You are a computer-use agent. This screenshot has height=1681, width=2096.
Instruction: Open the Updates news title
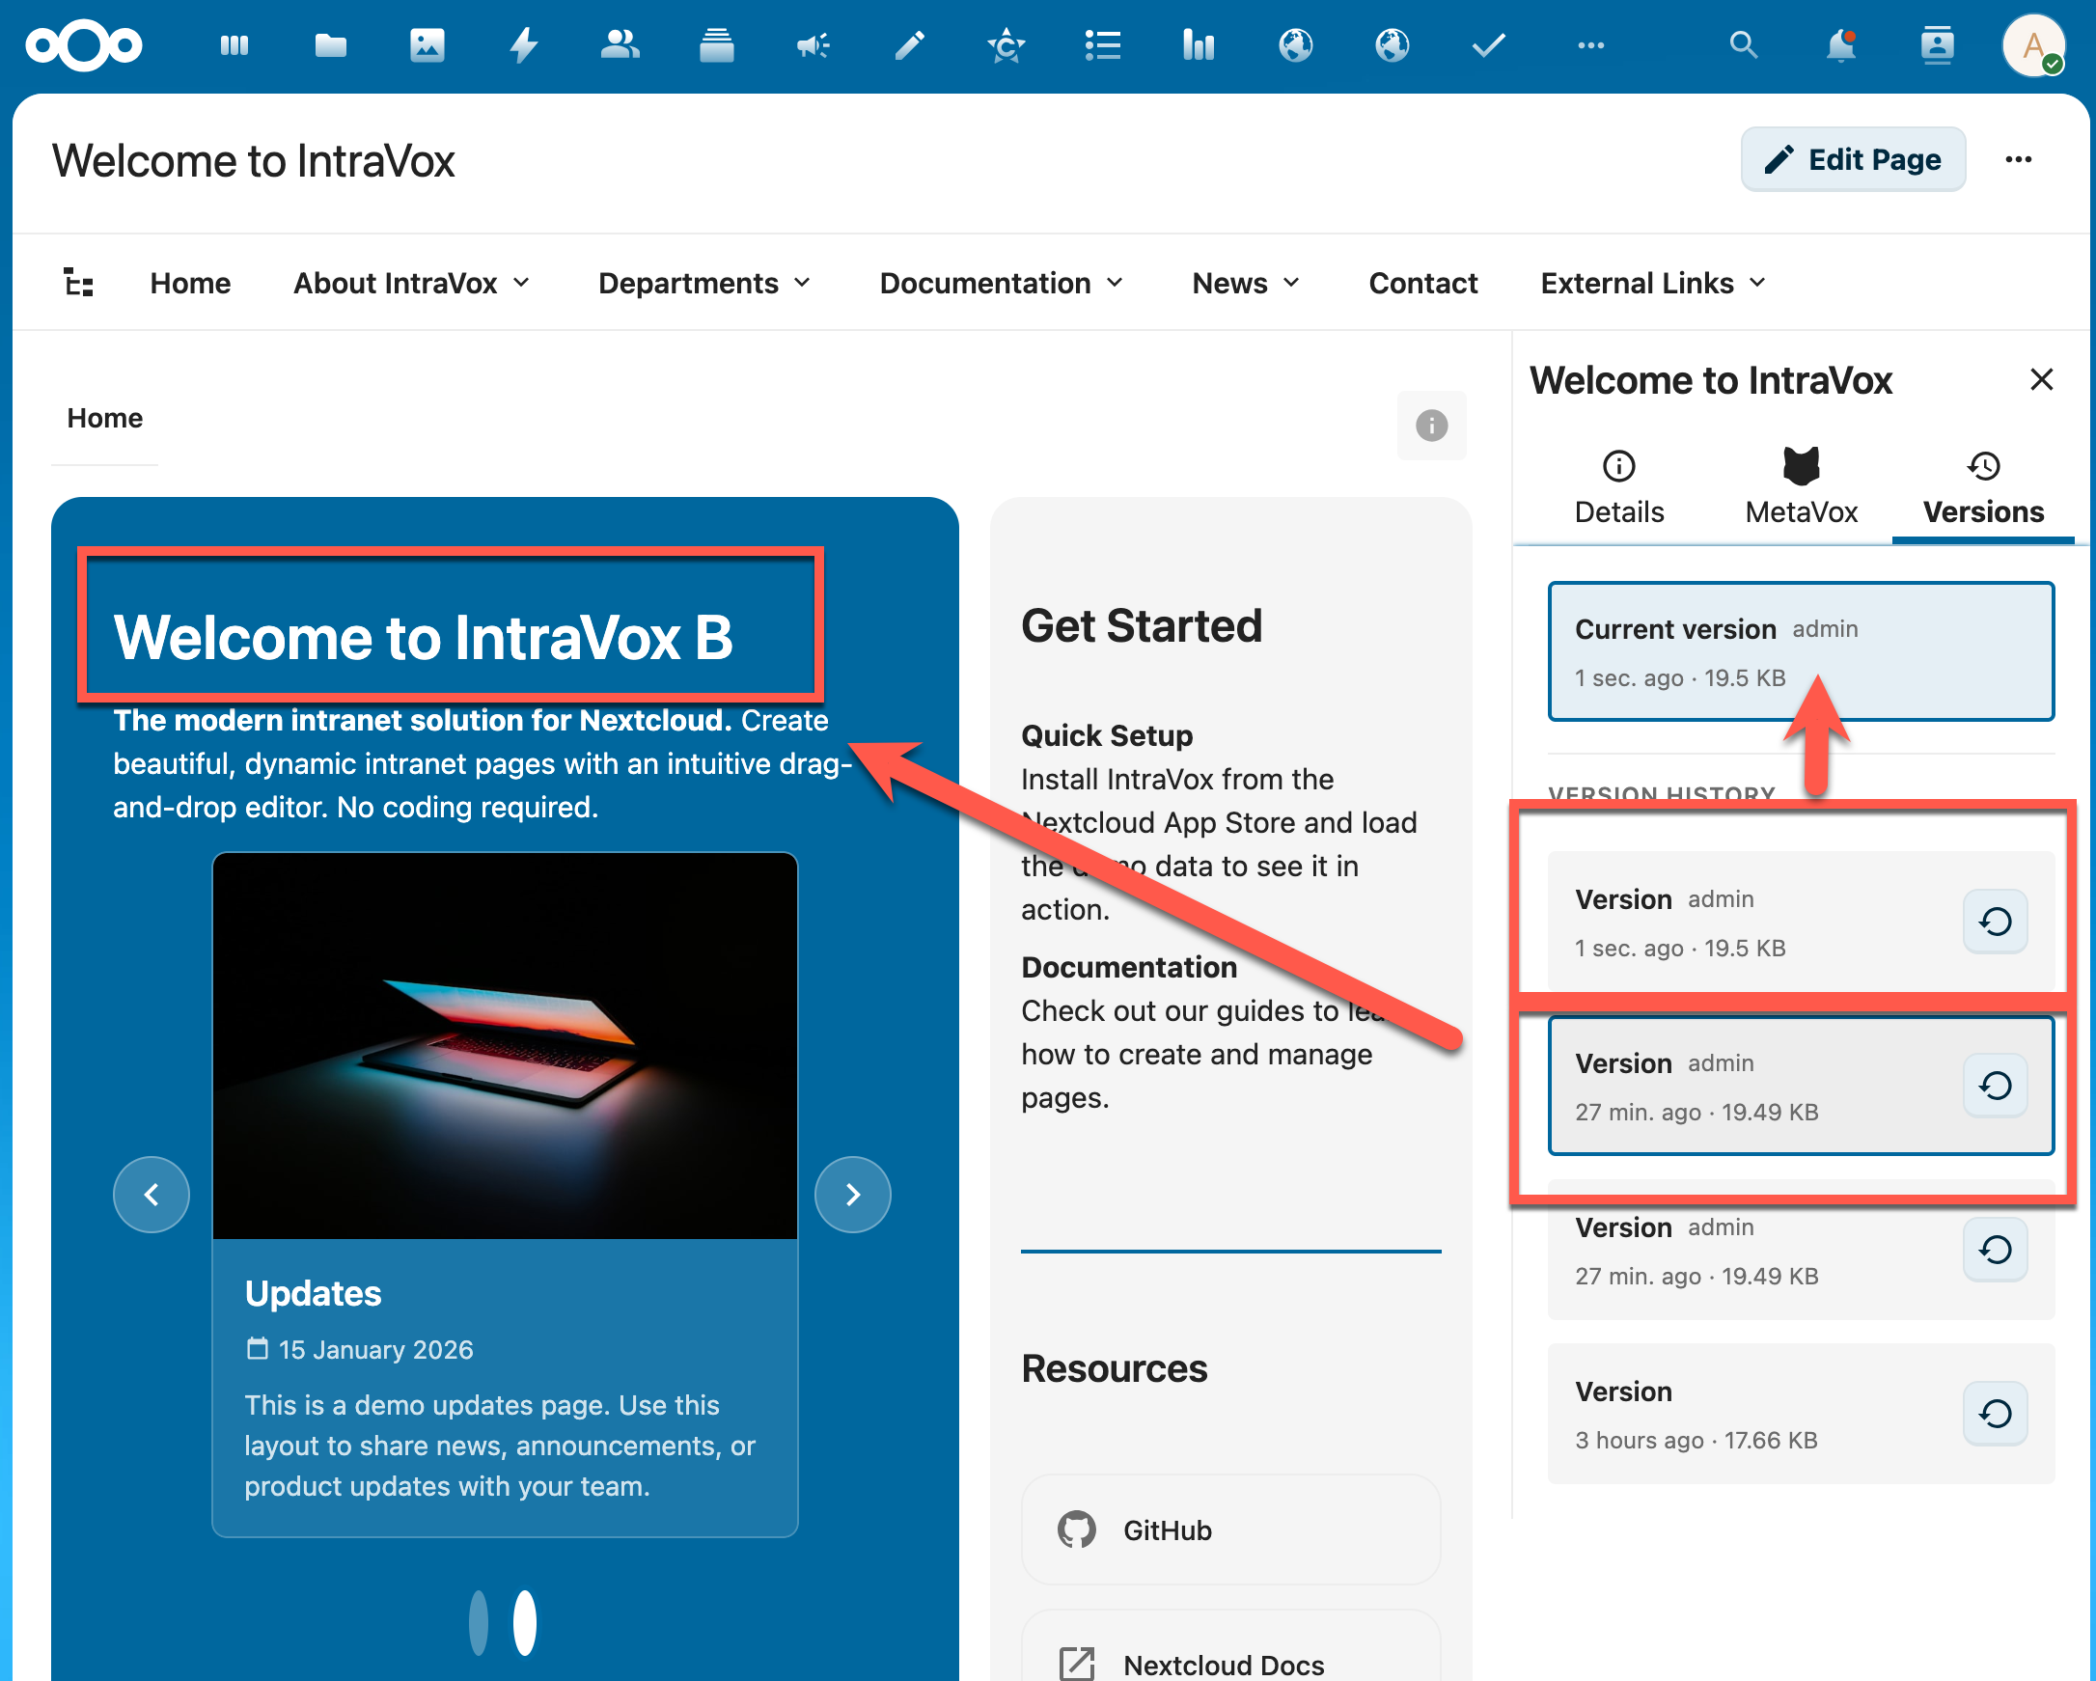[x=313, y=1293]
